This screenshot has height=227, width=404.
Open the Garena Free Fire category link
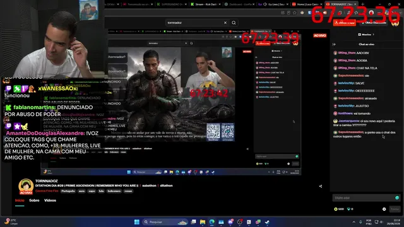pos(47,191)
